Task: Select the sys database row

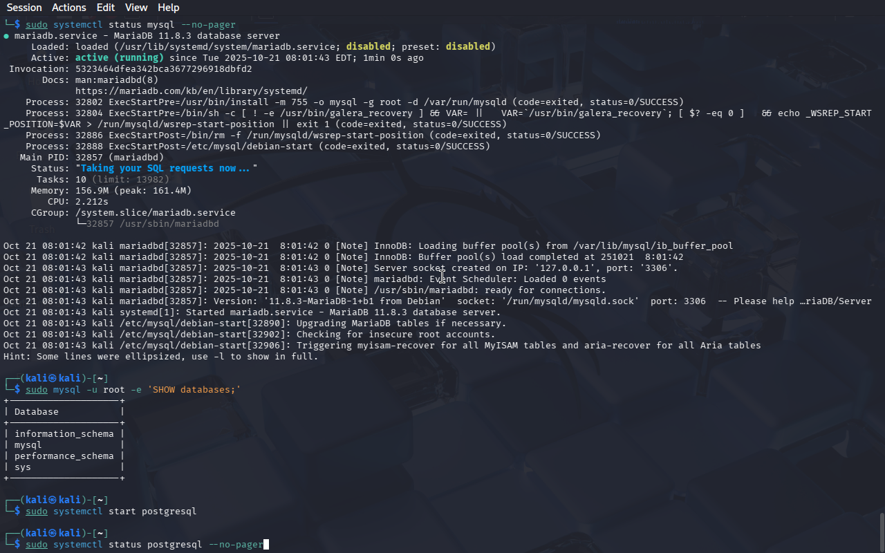Action: pos(22,467)
